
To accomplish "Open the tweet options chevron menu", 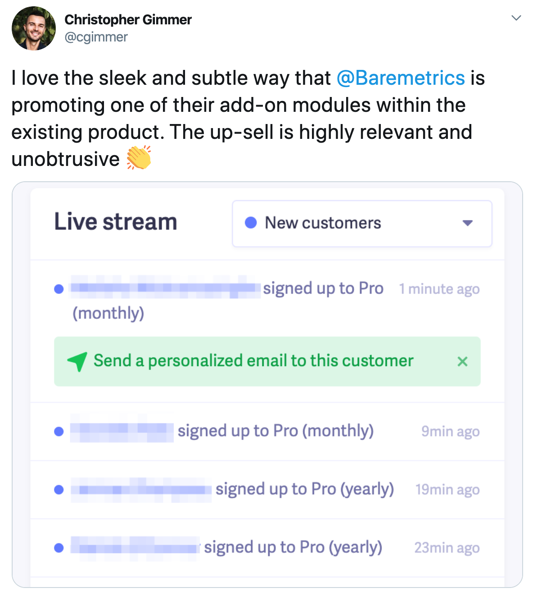I will click(x=516, y=18).
